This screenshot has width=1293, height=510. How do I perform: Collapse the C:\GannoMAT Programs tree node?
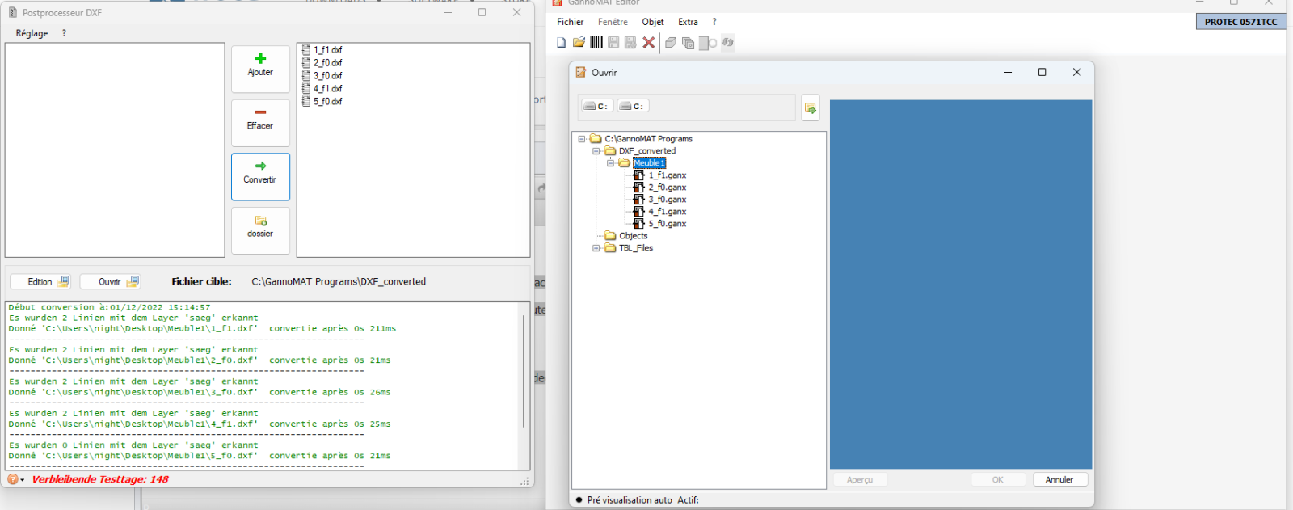pos(582,139)
